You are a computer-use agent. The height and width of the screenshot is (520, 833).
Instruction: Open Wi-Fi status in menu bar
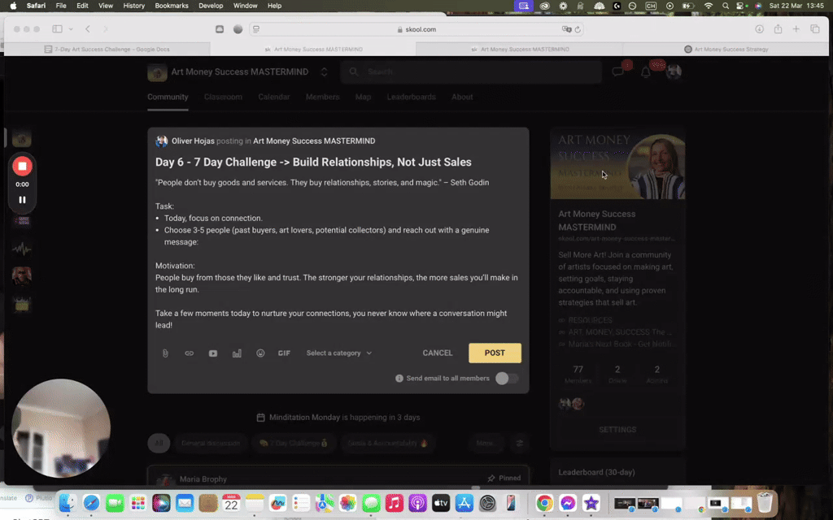pyautogui.click(x=709, y=6)
